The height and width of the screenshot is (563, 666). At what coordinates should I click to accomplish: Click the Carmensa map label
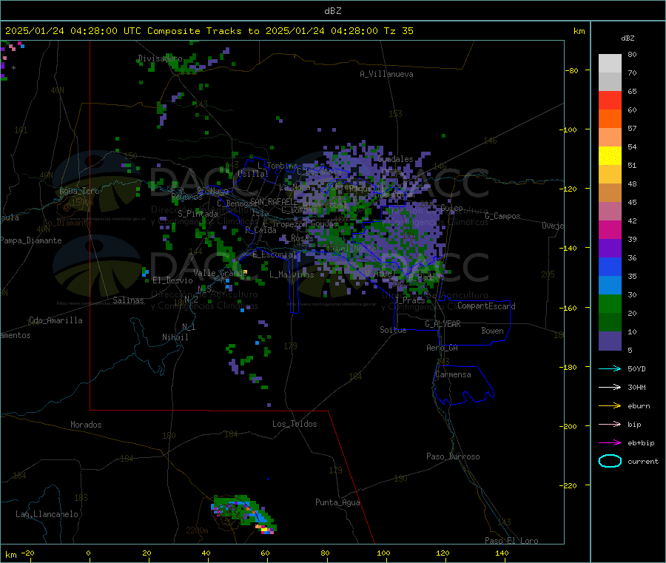coord(453,374)
